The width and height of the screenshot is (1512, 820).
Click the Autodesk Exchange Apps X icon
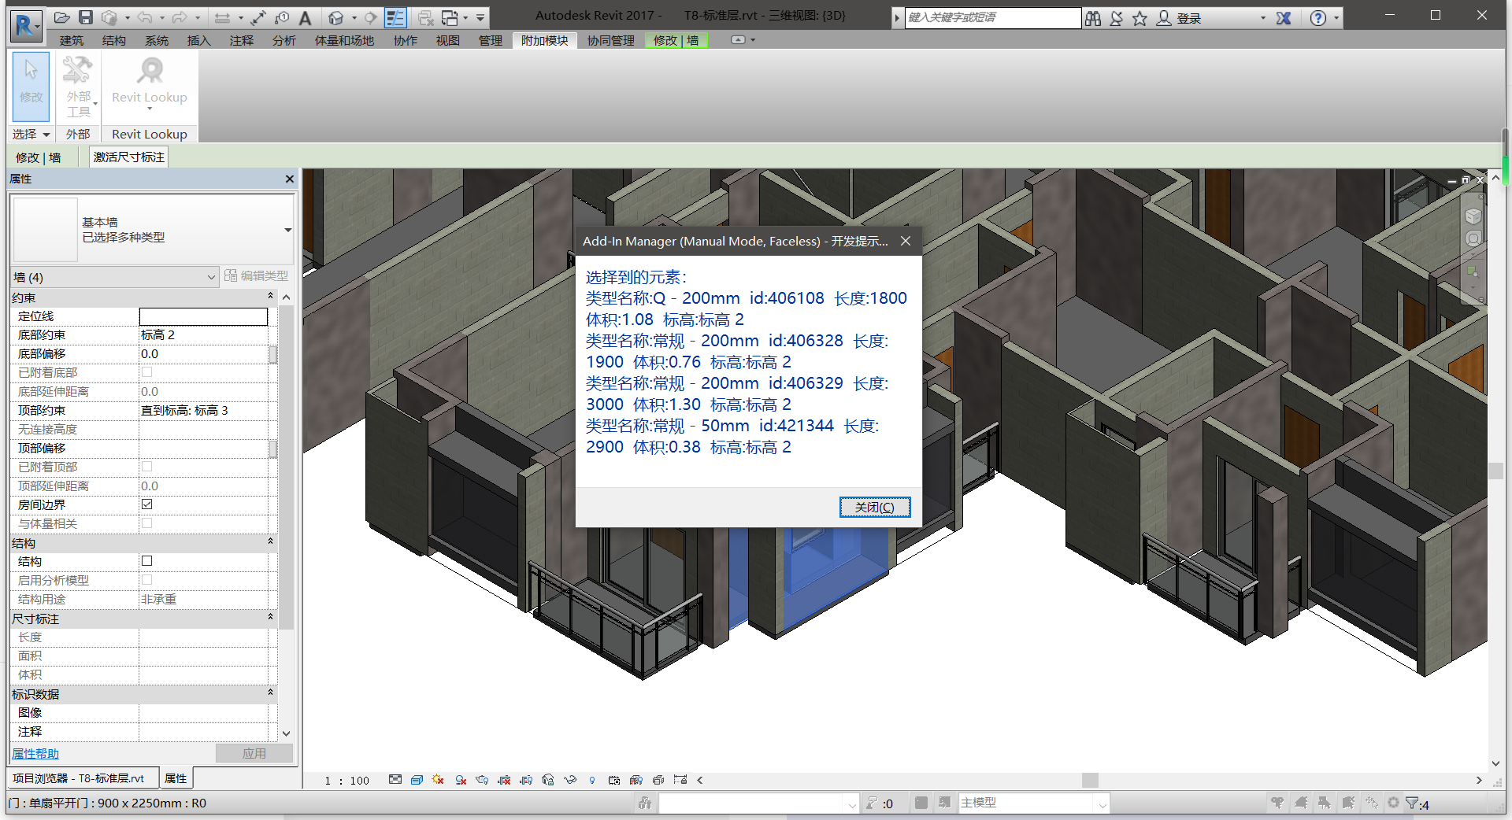coord(1284,18)
